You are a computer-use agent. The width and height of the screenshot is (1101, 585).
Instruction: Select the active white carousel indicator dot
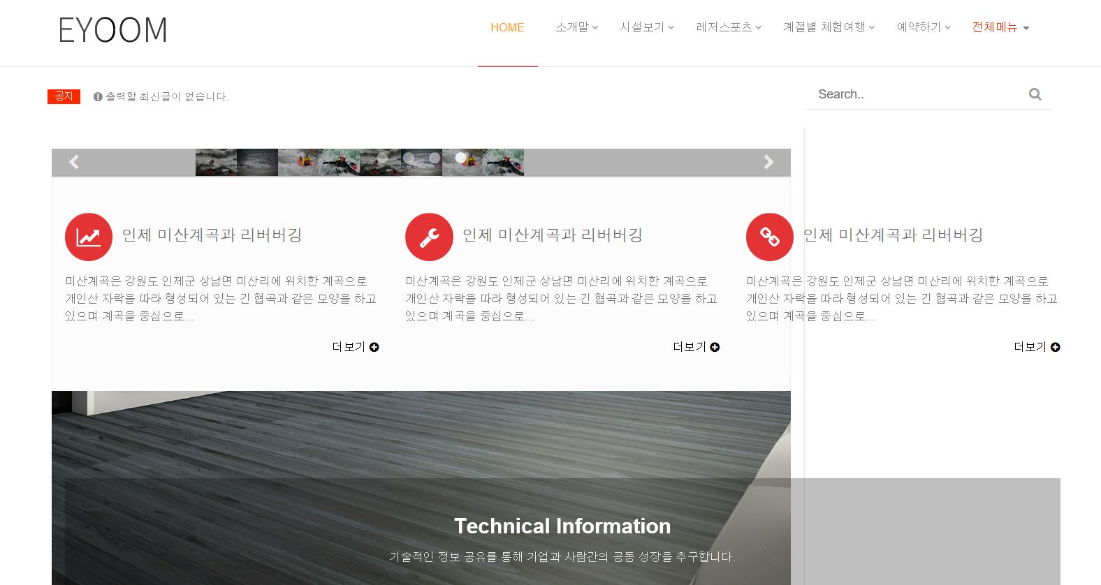[x=461, y=158]
